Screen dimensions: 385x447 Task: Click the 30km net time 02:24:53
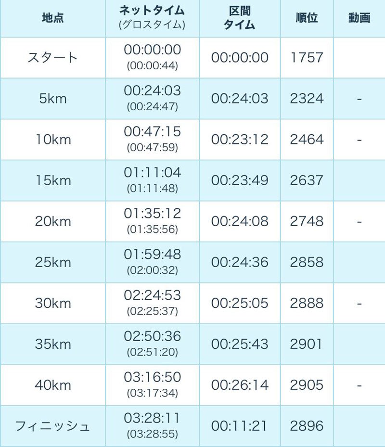point(152,295)
